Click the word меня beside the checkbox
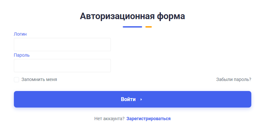The width and height of the screenshot is (261, 126). tap(51, 80)
